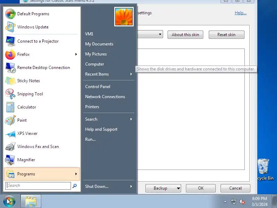Click the Programs folder icon

click(10, 174)
